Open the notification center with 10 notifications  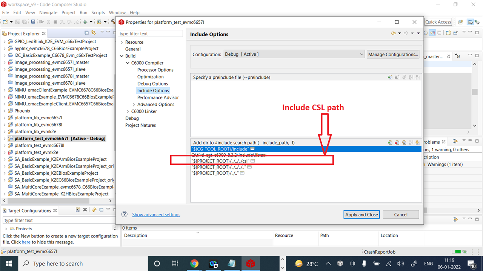[x=472, y=263]
